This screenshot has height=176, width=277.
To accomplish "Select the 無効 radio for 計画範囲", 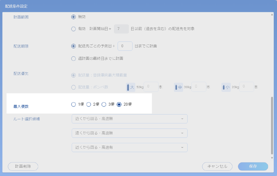I will [73, 17].
